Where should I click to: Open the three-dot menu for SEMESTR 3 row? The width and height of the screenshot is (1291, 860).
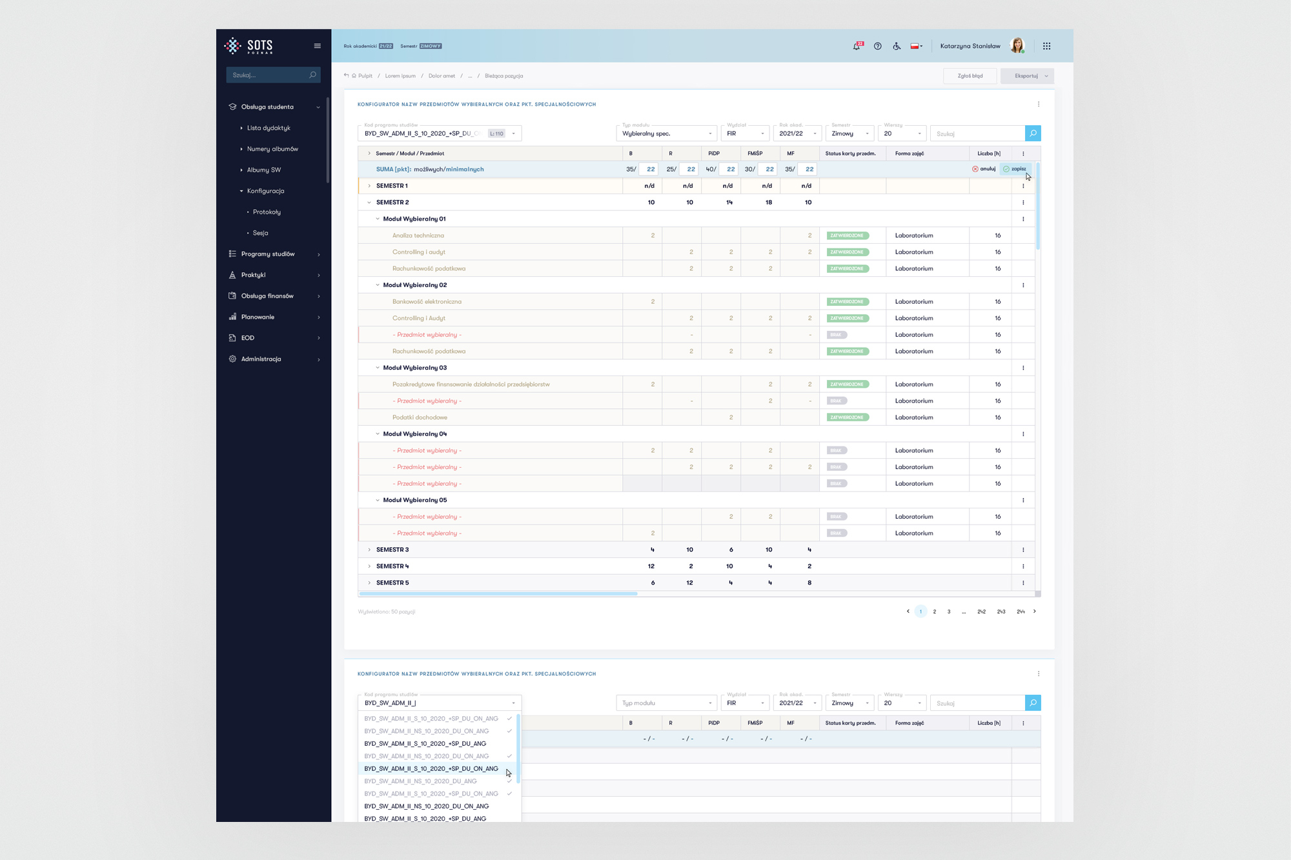pos(1023,550)
